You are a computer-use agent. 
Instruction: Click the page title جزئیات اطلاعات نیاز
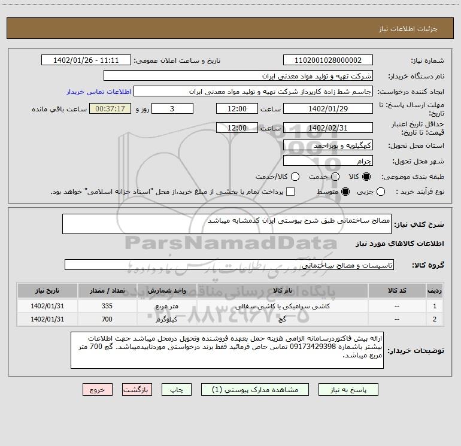click(408, 29)
